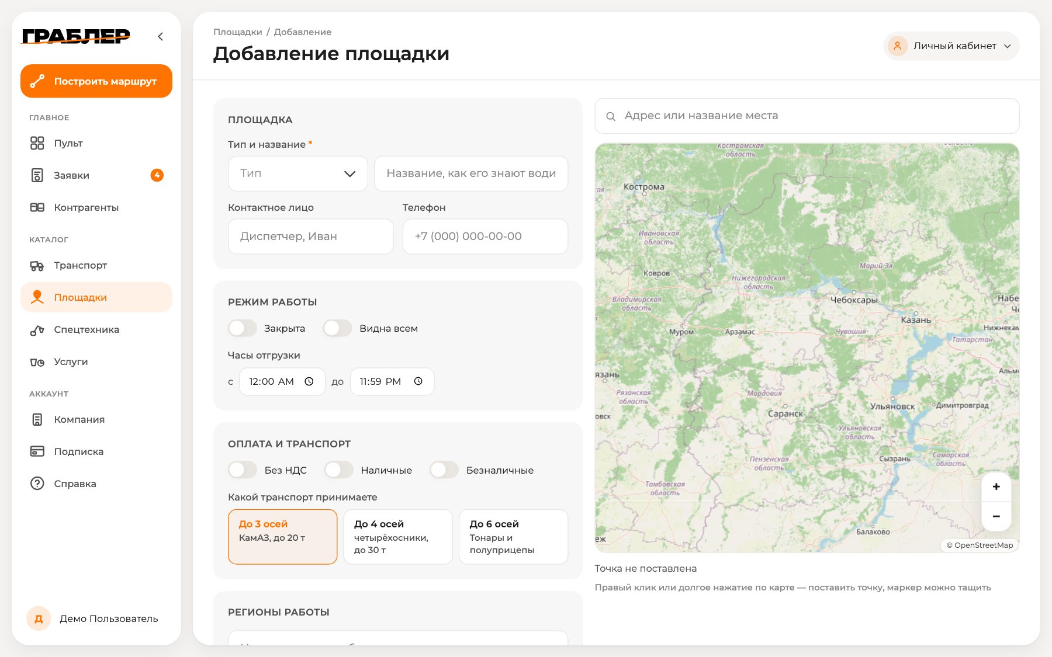Toggle the Закрыта switch
This screenshot has height=657, width=1052.
(x=243, y=328)
